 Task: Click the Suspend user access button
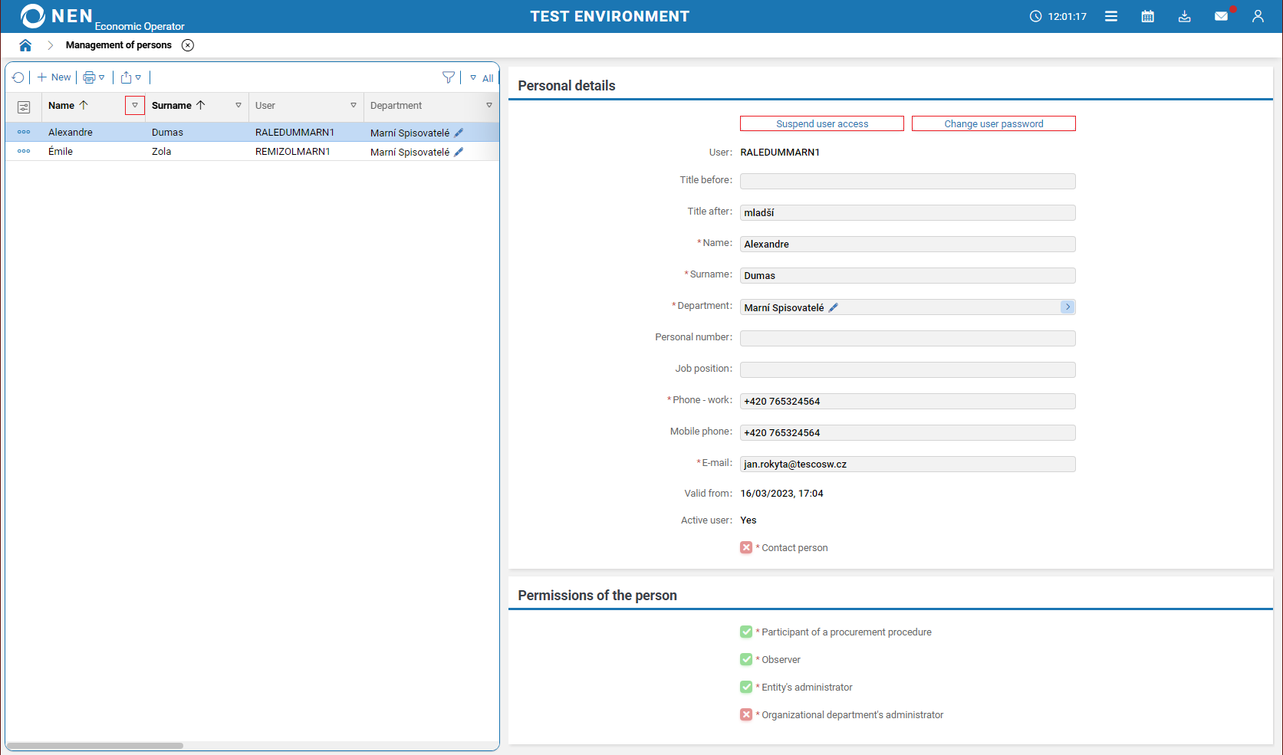pos(821,123)
